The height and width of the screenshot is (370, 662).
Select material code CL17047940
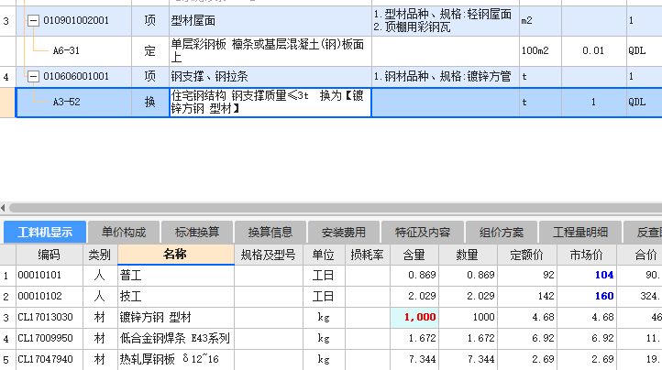(45, 359)
